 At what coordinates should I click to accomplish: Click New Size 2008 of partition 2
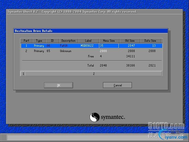[x=103, y=51]
